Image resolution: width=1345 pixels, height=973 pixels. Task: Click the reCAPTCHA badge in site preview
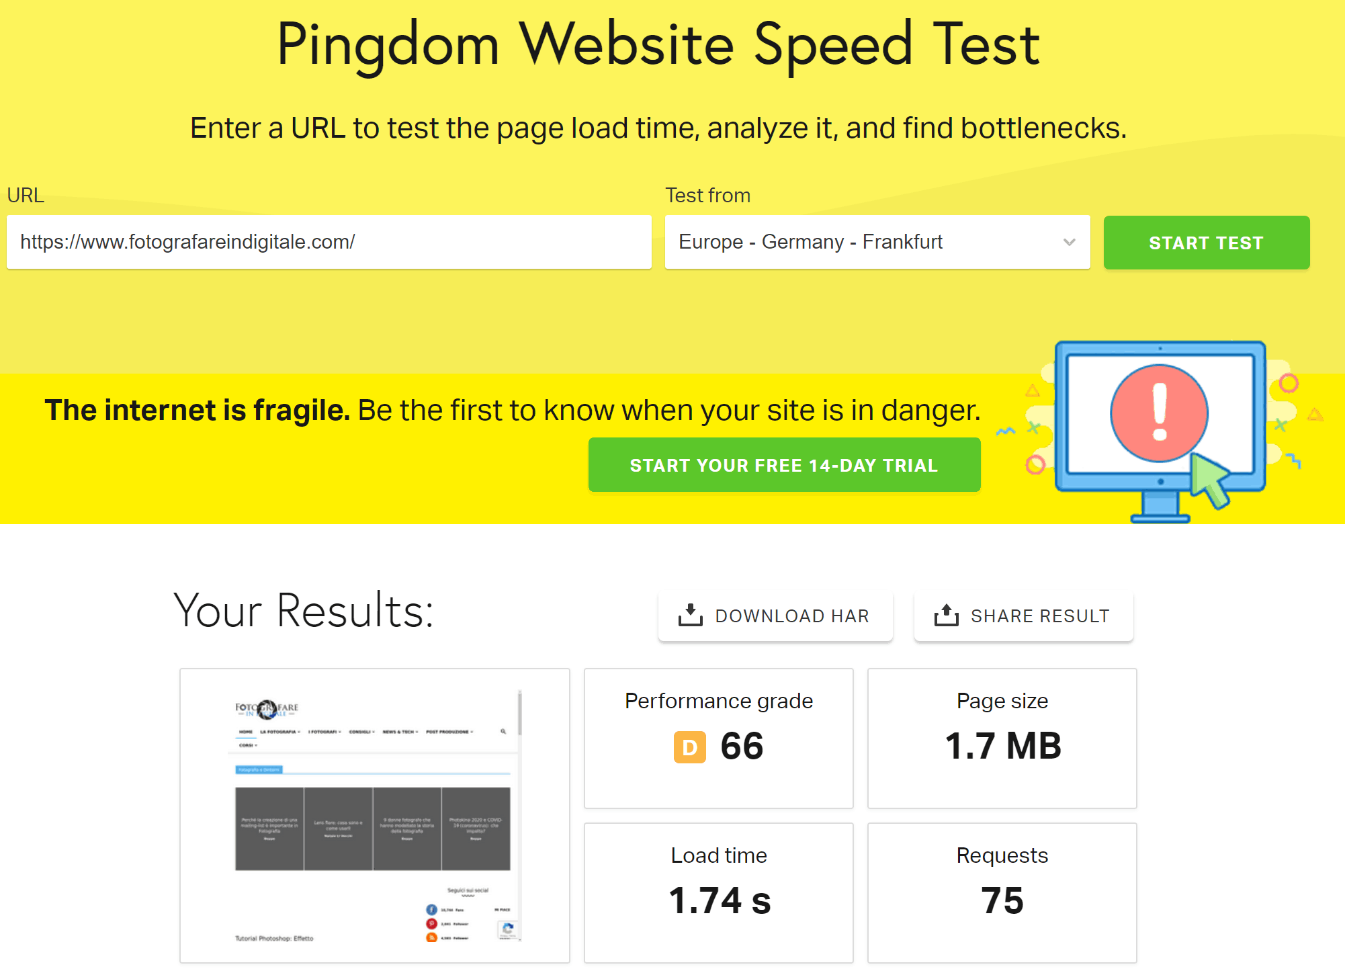pos(507,929)
